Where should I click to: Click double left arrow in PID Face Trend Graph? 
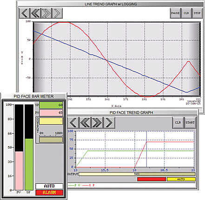85,123
